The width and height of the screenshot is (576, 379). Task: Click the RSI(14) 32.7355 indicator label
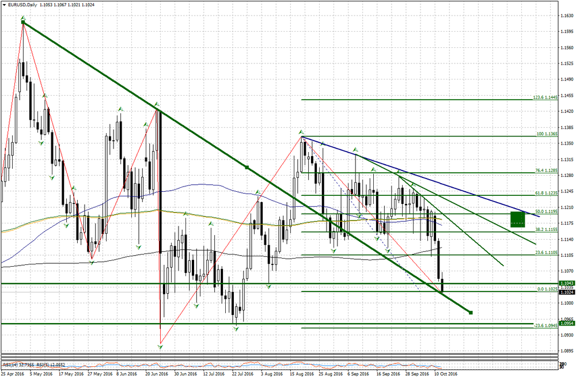click(x=18, y=365)
